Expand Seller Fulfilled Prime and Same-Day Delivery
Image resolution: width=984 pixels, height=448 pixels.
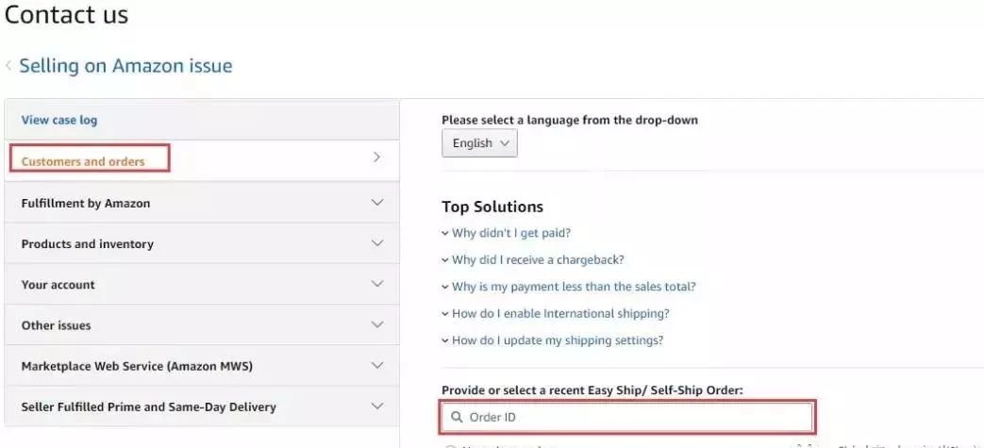pos(377,407)
